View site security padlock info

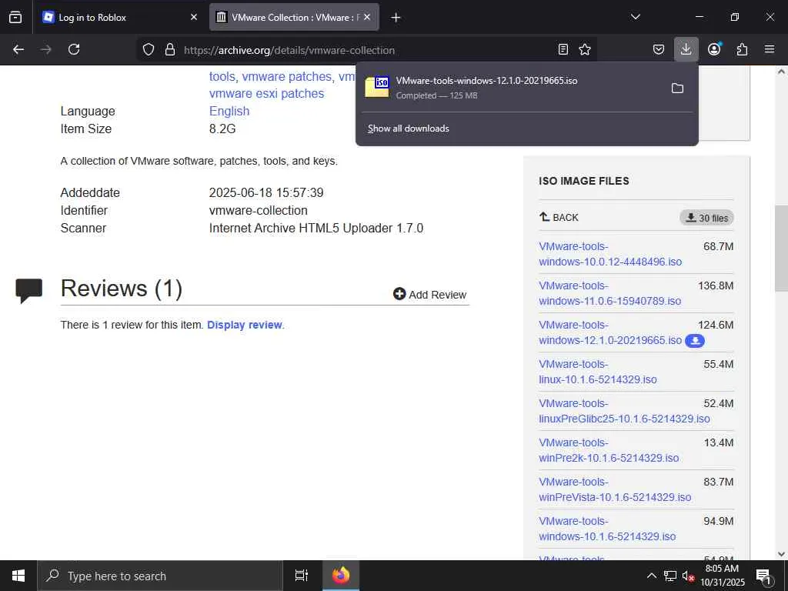[x=170, y=49]
